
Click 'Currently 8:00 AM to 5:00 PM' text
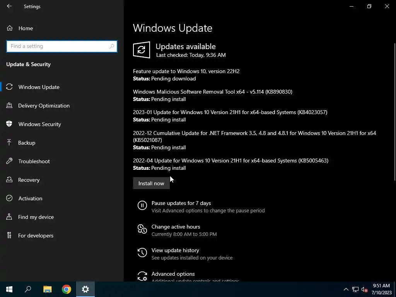[x=184, y=234]
